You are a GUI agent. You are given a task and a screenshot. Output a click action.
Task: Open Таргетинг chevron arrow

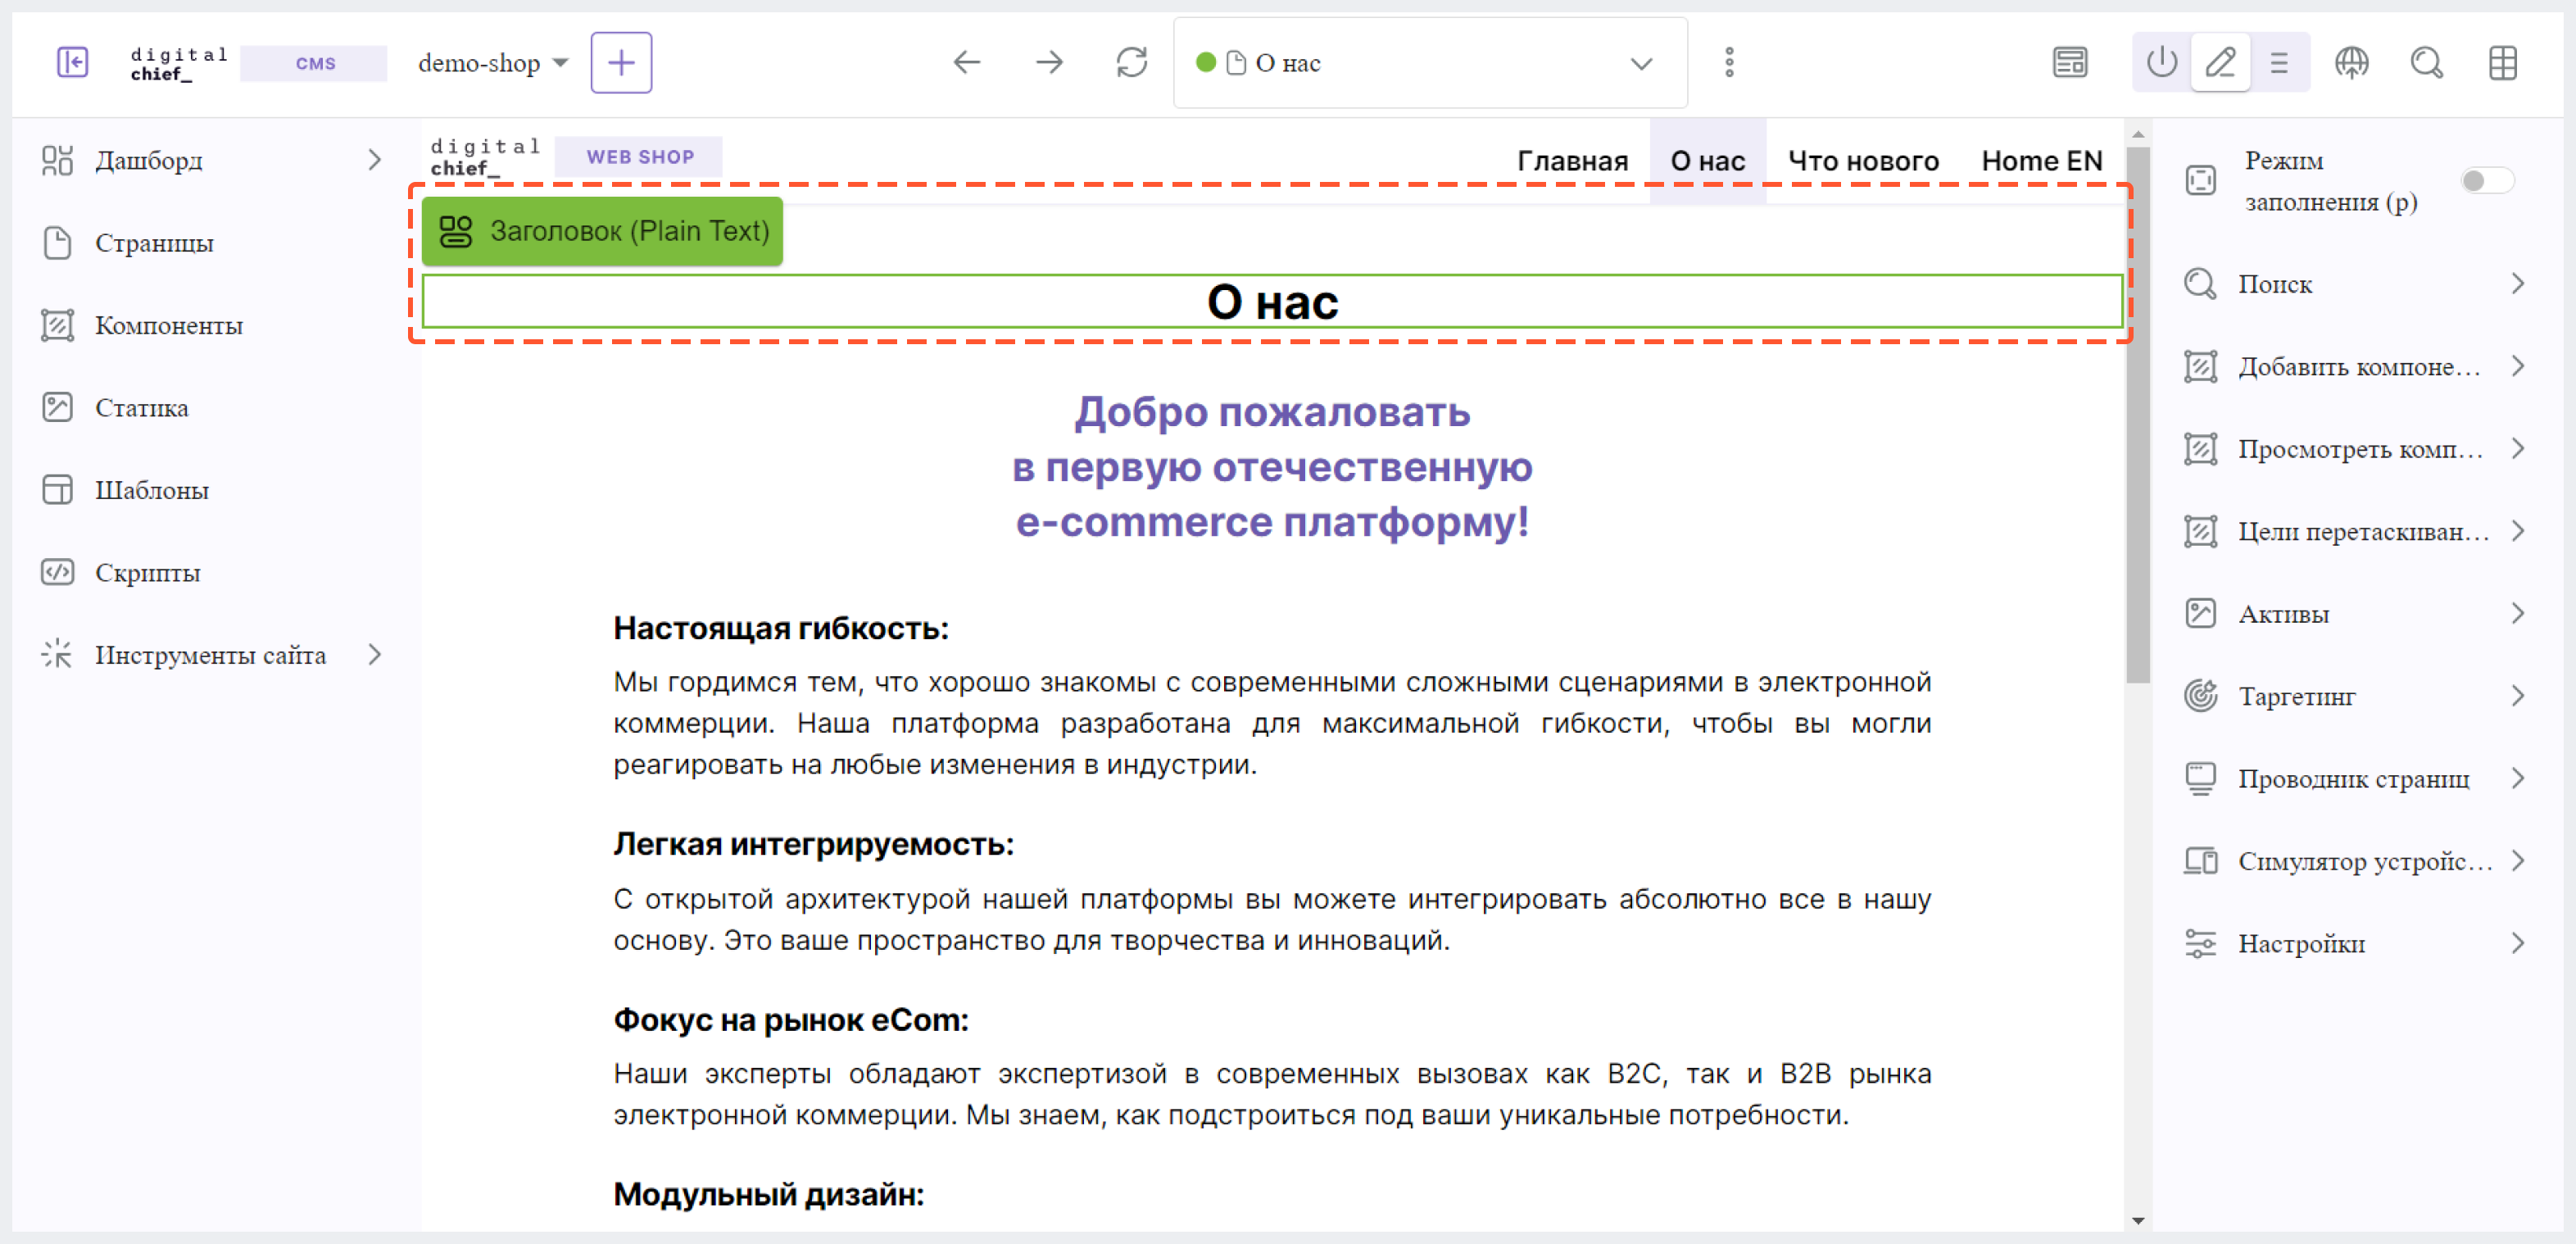click(2518, 696)
